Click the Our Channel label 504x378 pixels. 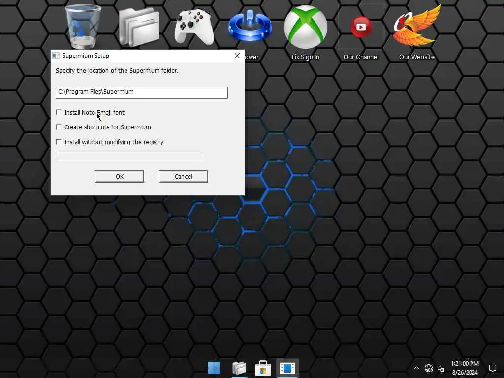361,57
